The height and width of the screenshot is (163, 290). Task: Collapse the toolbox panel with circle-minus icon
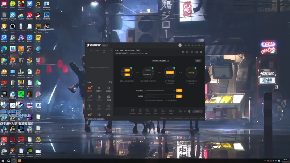point(111,82)
